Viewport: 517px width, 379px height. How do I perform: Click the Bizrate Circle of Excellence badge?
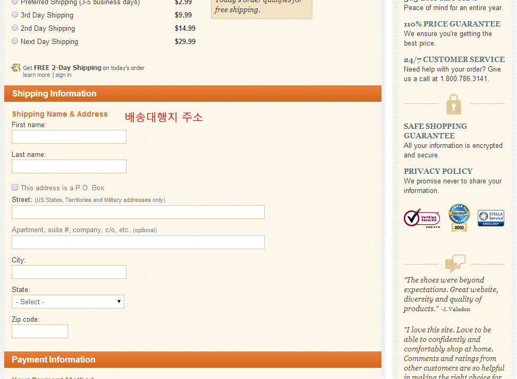tap(459, 217)
